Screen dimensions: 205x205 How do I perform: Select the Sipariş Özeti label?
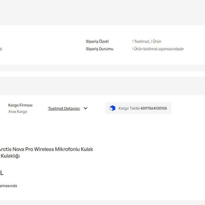coord(97,41)
